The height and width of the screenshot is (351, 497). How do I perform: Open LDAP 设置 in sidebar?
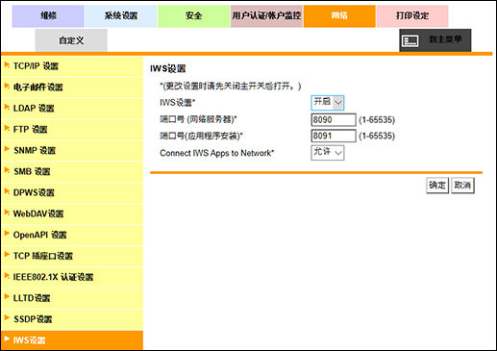(x=72, y=109)
